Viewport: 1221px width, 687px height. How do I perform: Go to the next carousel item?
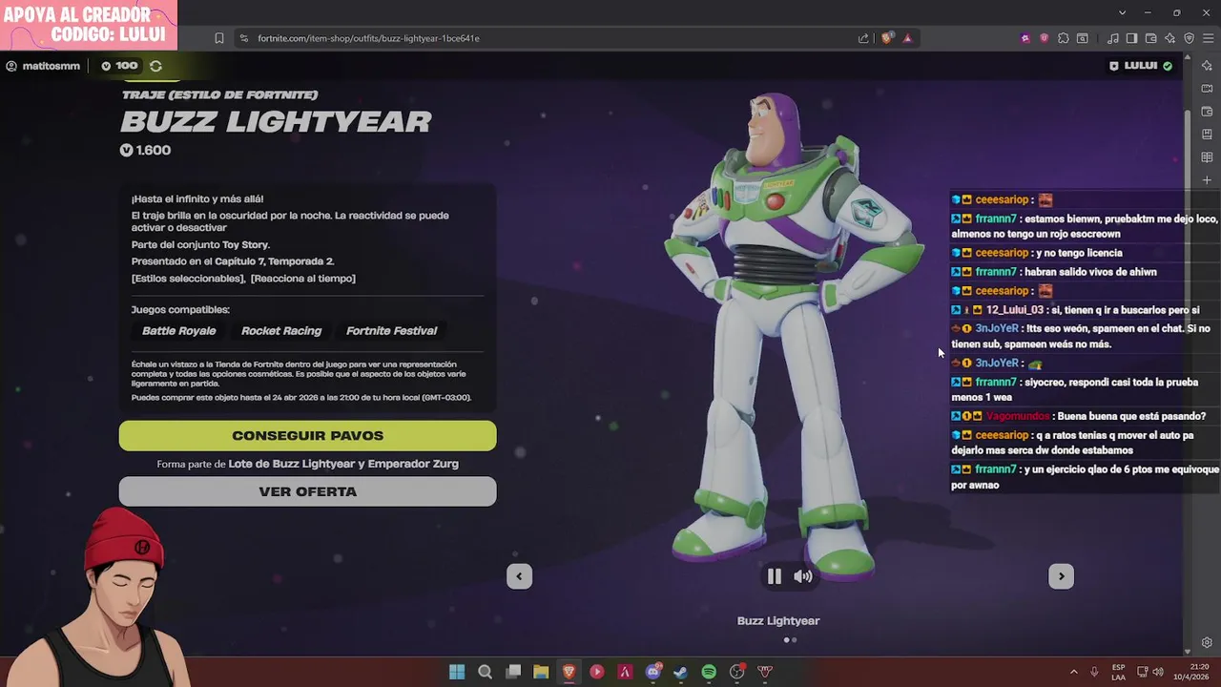[1061, 576]
